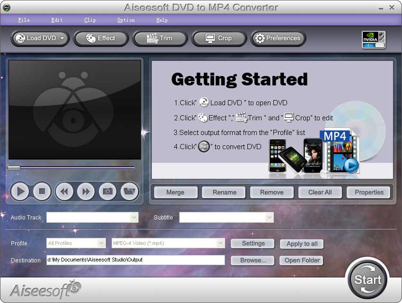Viewport: 402px width, 303px height.
Task: Open the Edit menu
Action: coord(57,20)
